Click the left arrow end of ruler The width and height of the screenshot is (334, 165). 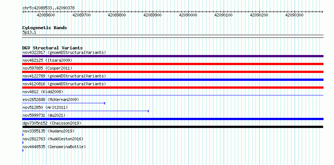[23, 12]
